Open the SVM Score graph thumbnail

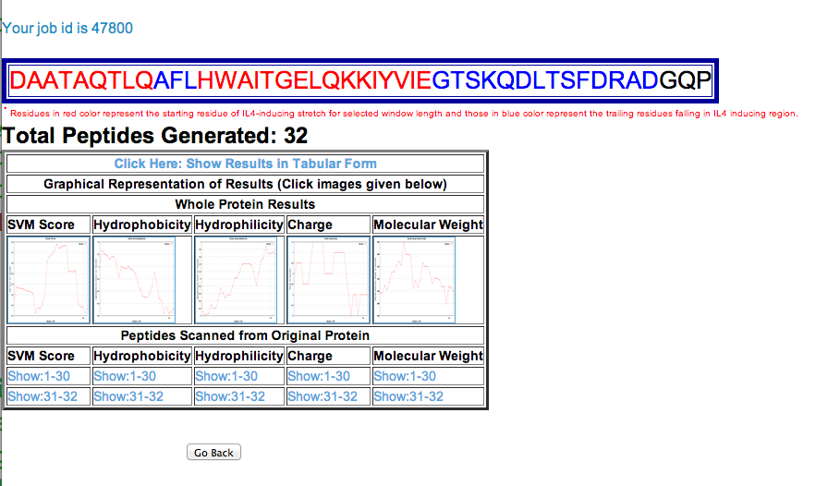click(x=48, y=280)
